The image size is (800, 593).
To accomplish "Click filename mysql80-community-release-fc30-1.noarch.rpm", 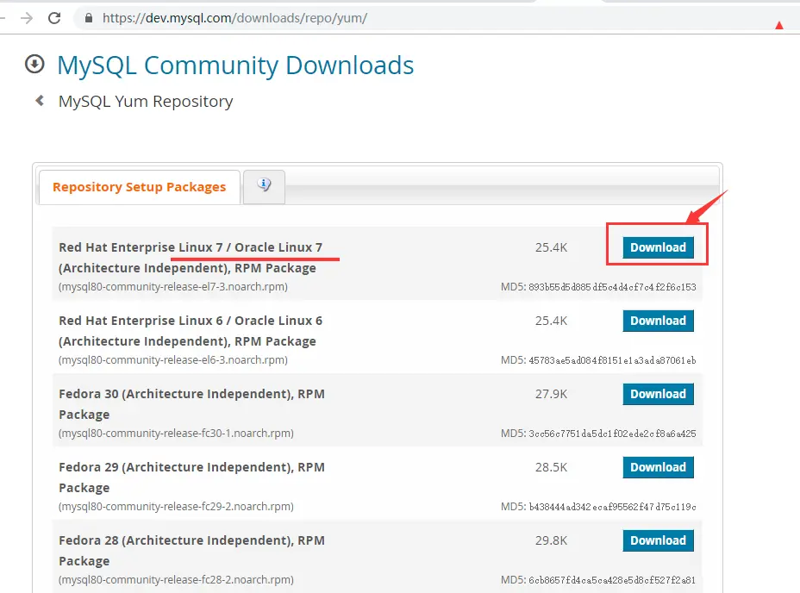I will click(x=177, y=434).
